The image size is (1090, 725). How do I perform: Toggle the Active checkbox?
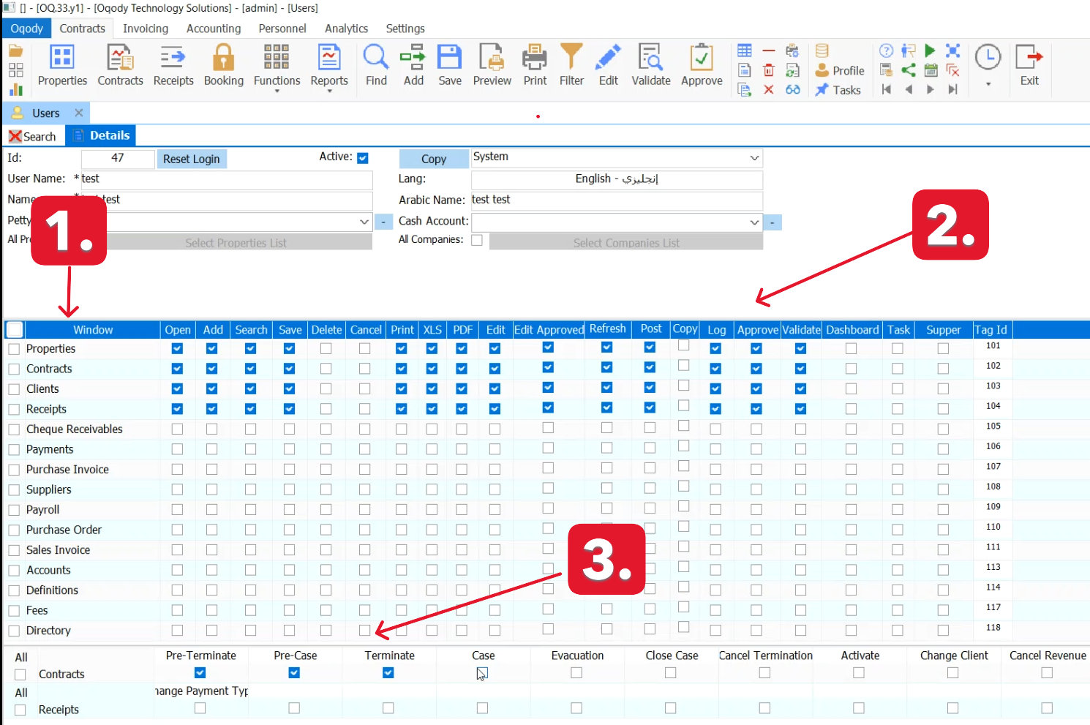click(x=363, y=158)
